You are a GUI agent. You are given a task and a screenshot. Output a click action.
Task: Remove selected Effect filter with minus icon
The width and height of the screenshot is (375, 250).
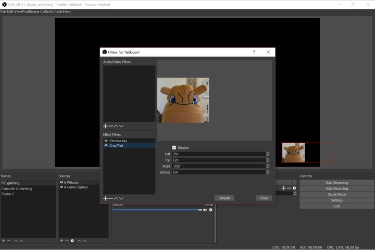pyautogui.click(x=111, y=198)
